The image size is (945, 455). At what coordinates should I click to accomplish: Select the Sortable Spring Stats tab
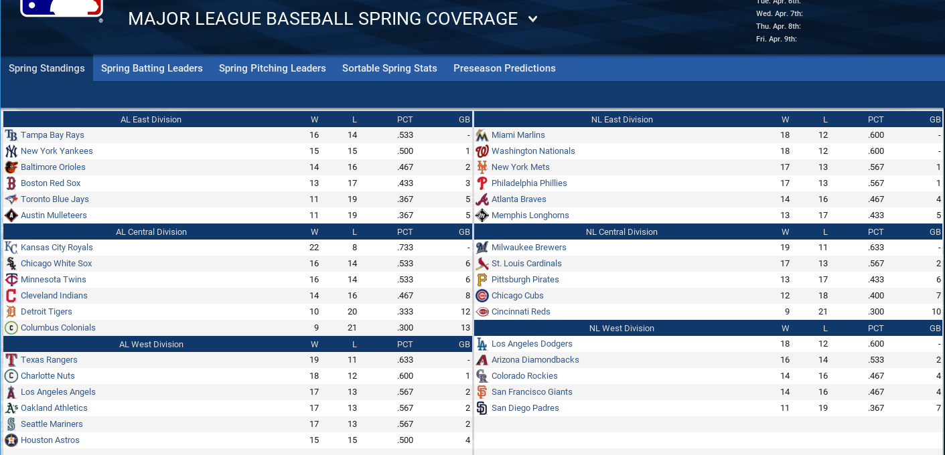[390, 68]
